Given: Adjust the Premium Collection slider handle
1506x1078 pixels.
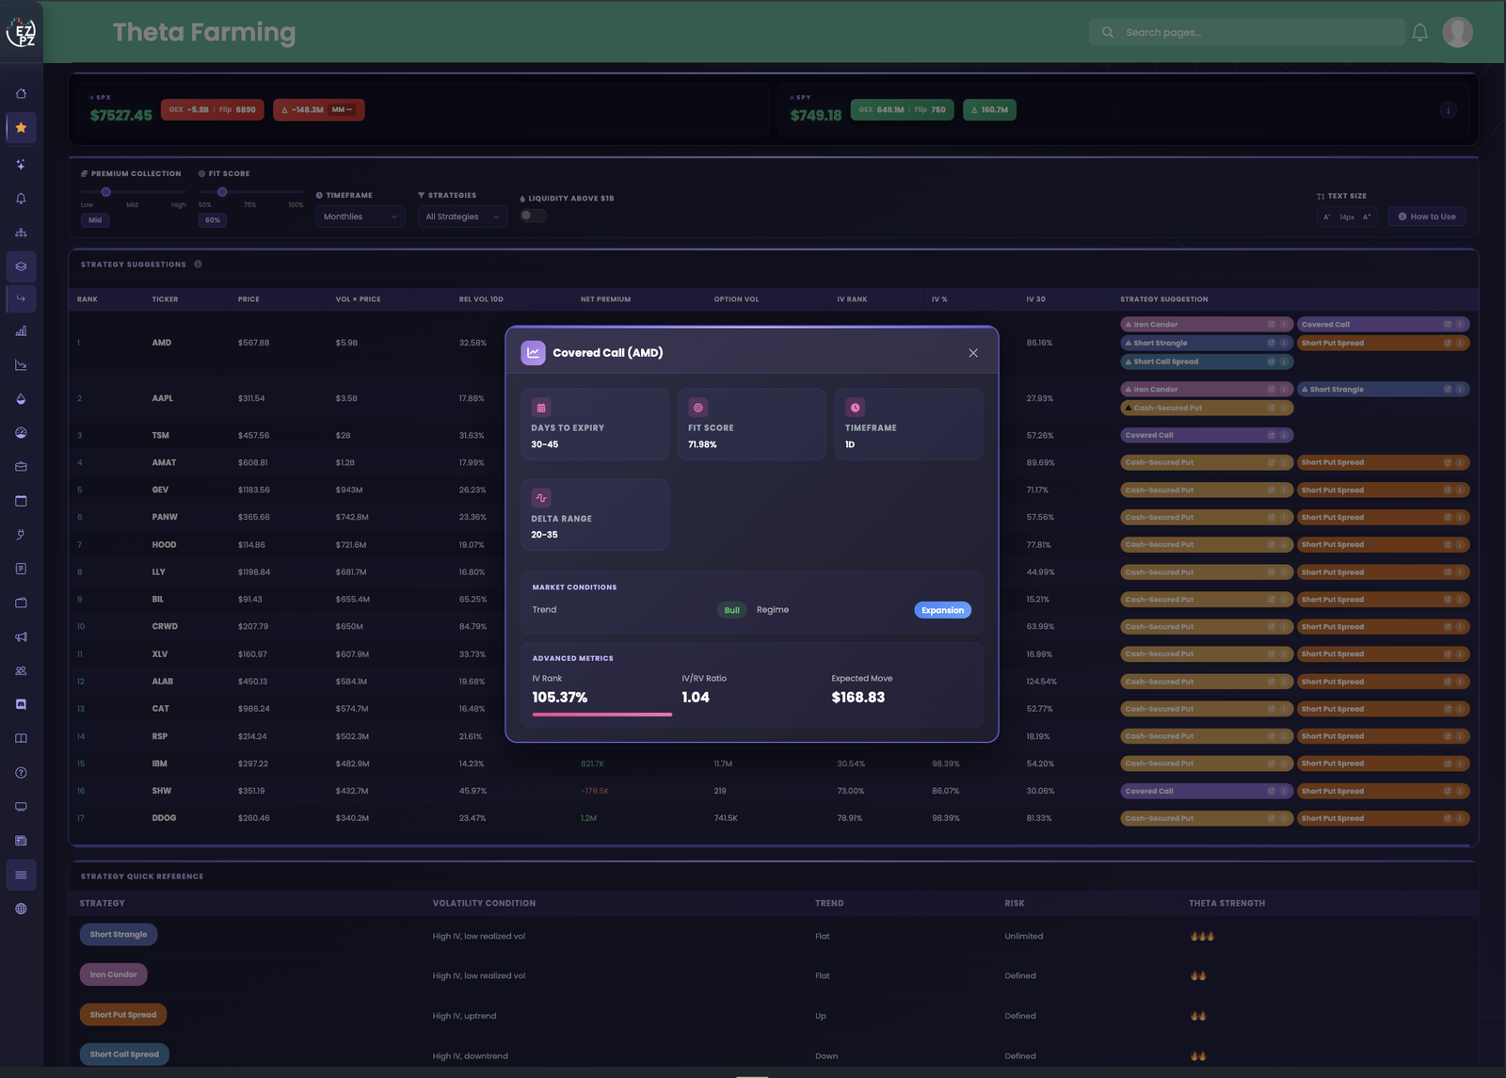Looking at the screenshot, I should pos(106,192).
